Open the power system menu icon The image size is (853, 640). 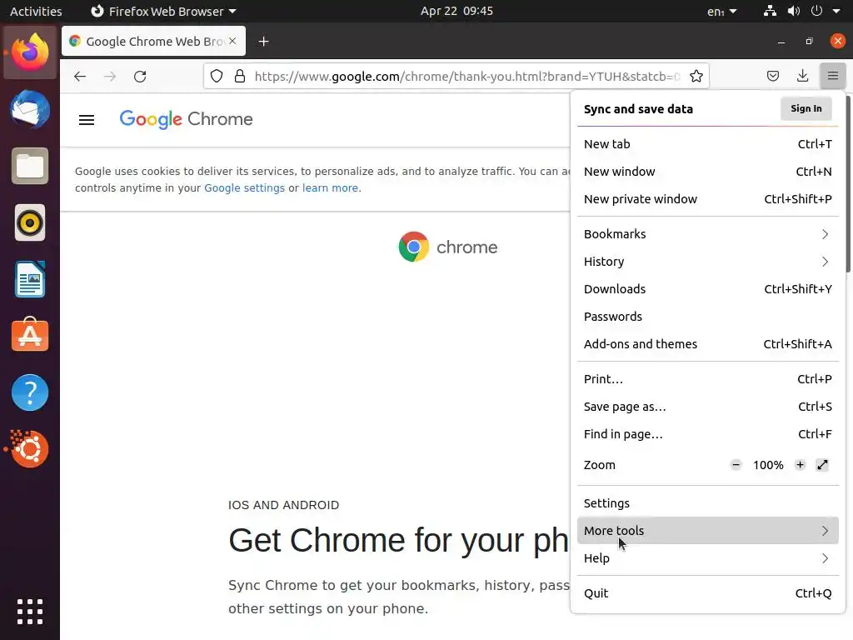point(816,11)
